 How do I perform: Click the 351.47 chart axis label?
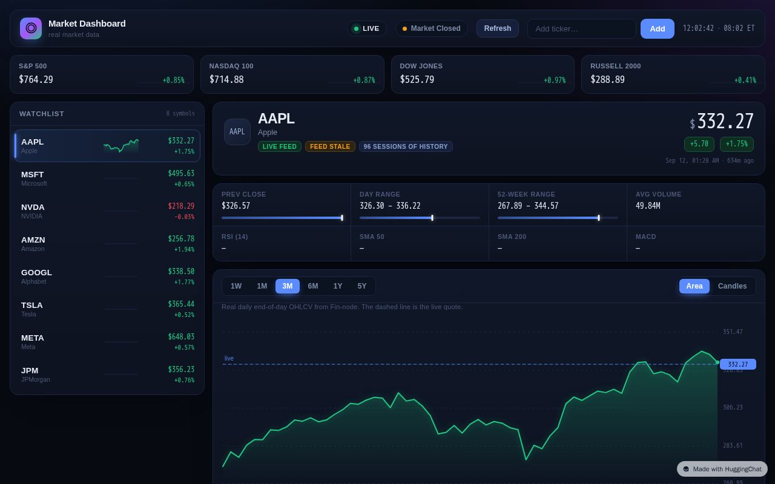(733, 332)
